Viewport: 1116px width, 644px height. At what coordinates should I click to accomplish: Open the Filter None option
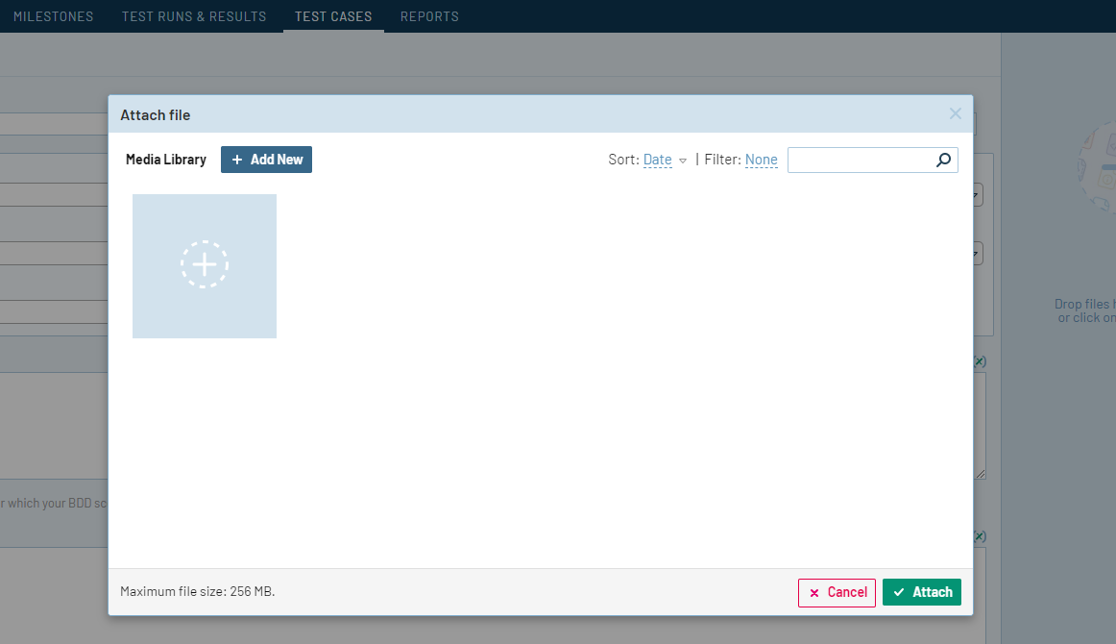click(761, 160)
